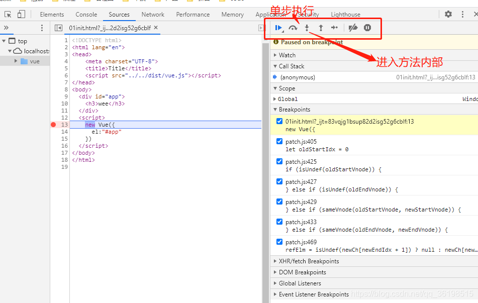Click the patch.js:469 breakpoint entry
The height and width of the screenshot is (303, 478).
pos(374,246)
